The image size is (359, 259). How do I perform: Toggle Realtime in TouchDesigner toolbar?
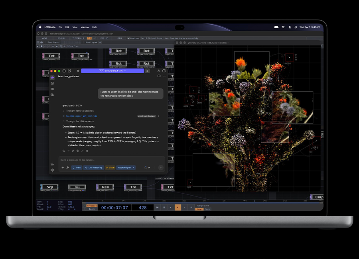133,38
